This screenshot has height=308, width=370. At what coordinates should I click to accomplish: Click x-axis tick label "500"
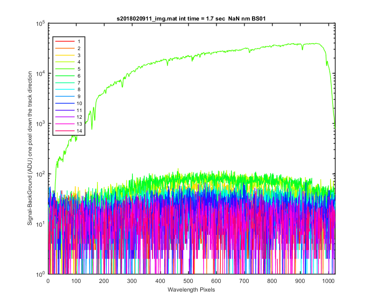[188, 281]
